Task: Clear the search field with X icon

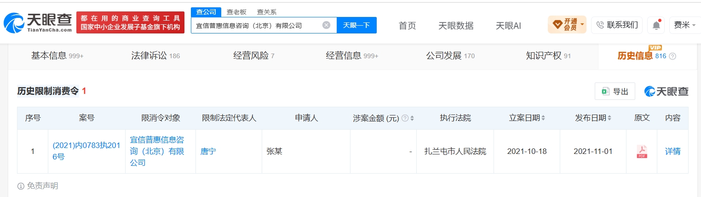Action: click(x=326, y=25)
